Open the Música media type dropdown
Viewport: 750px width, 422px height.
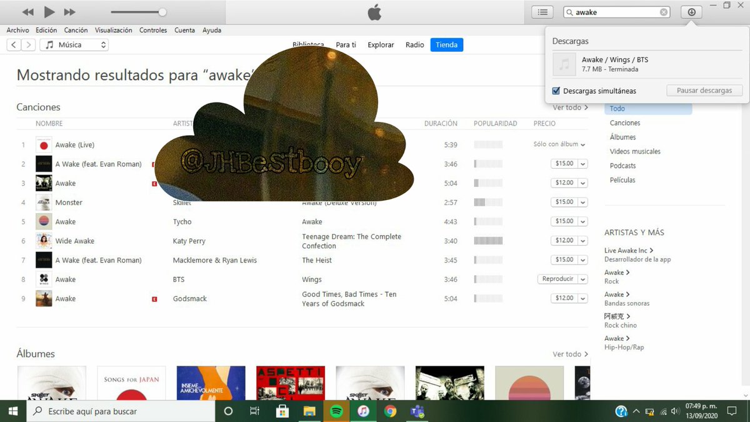click(x=74, y=45)
